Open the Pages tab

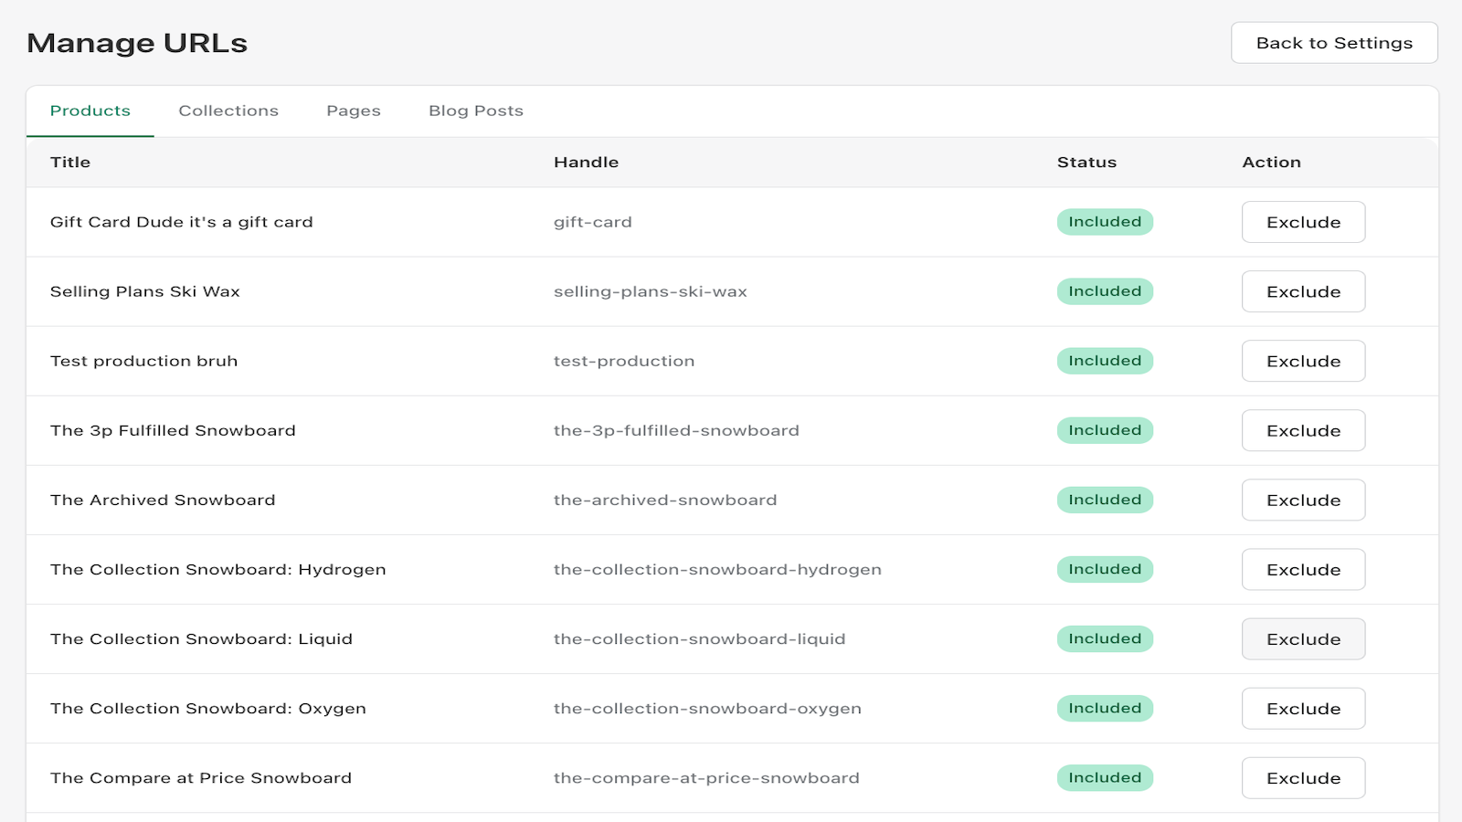click(x=354, y=111)
